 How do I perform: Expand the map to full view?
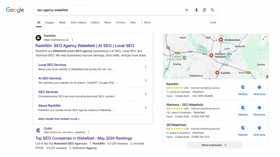point(264,38)
